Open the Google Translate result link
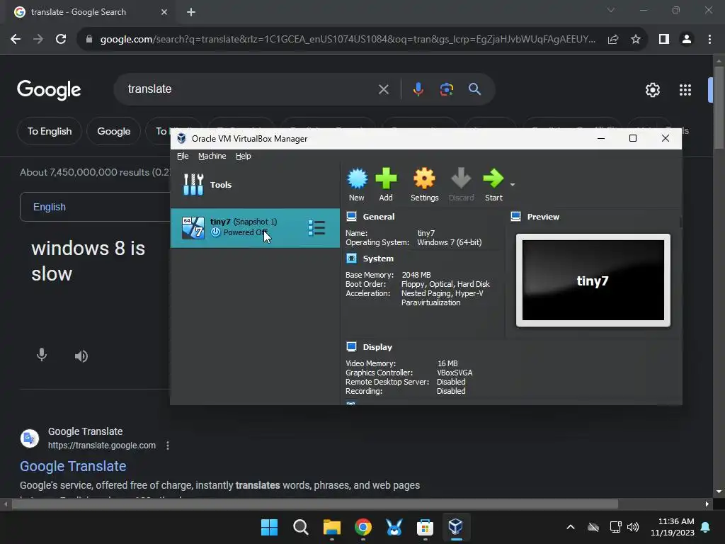725x544 pixels. [x=73, y=466]
